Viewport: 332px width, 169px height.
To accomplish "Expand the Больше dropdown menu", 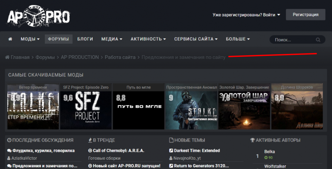I will tap(238, 39).
